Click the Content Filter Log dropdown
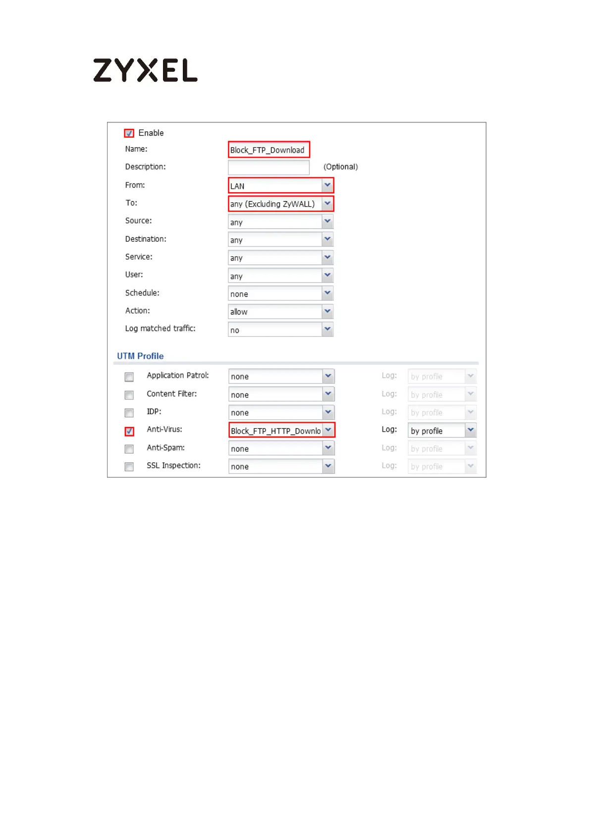The image size is (590, 834). tap(442, 394)
